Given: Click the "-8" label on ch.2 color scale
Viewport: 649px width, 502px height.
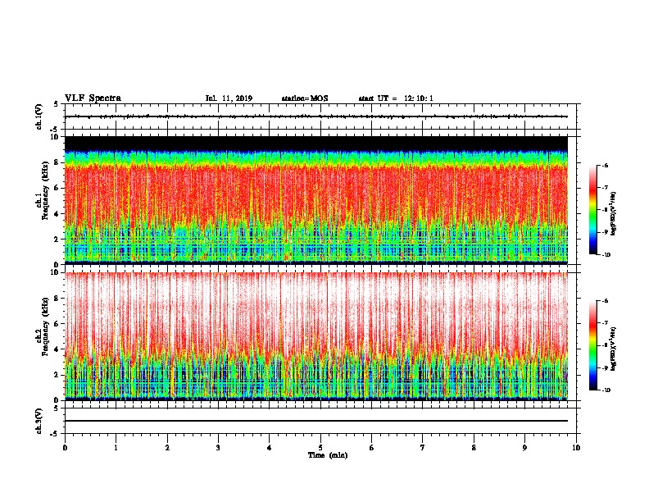Looking at the screenshot, I should coord(605,345).
